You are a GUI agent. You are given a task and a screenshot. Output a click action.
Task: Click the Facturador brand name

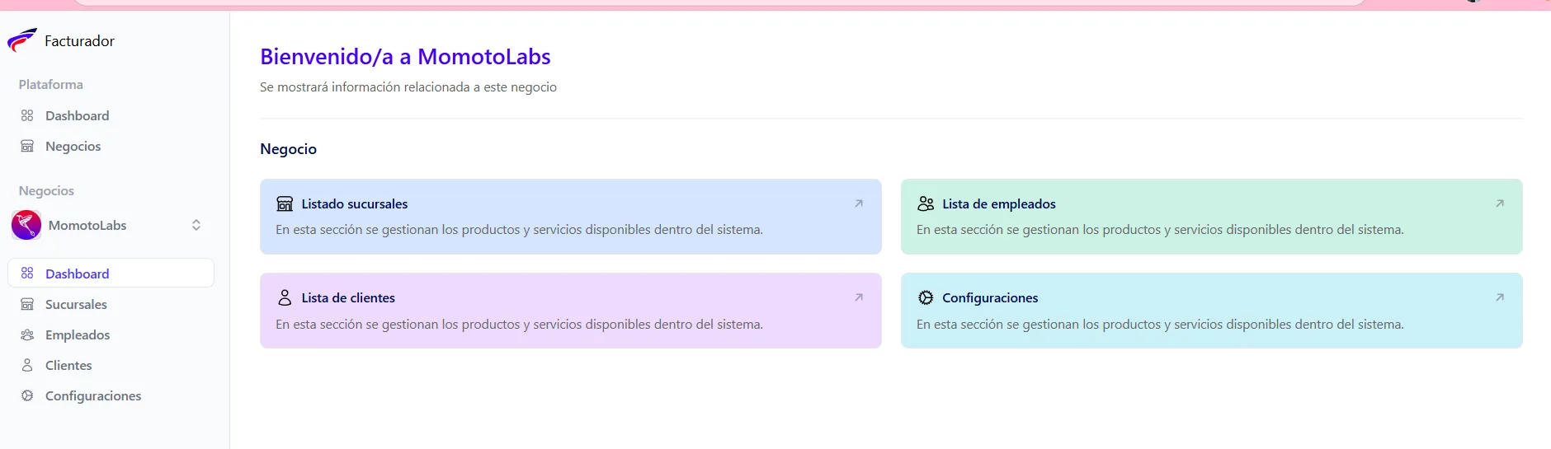(79, 40)
